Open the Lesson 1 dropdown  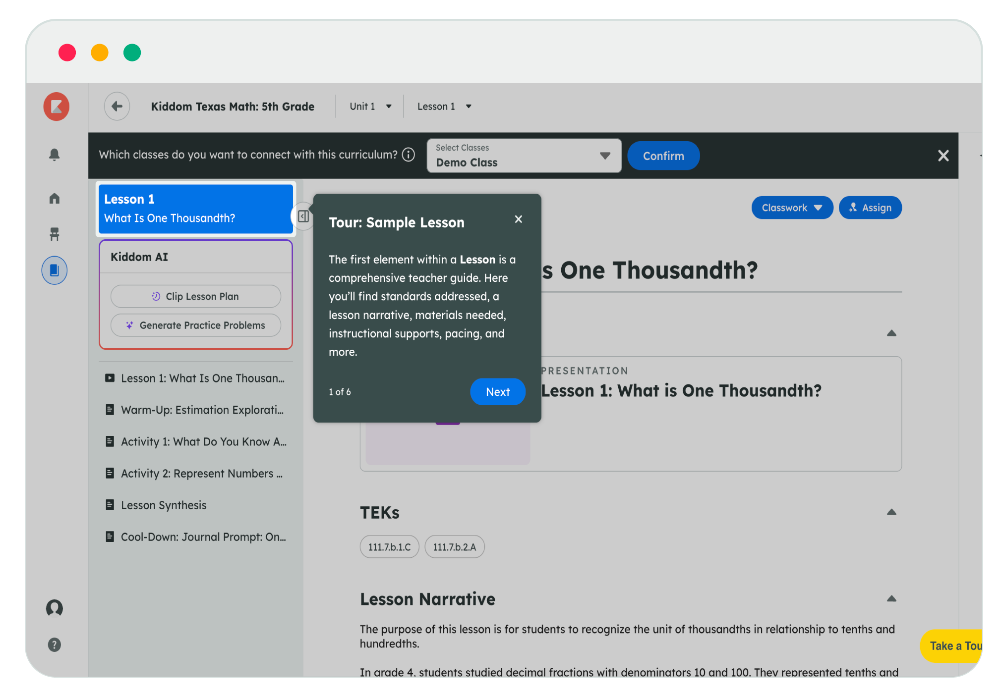click(x=444, y=107)
